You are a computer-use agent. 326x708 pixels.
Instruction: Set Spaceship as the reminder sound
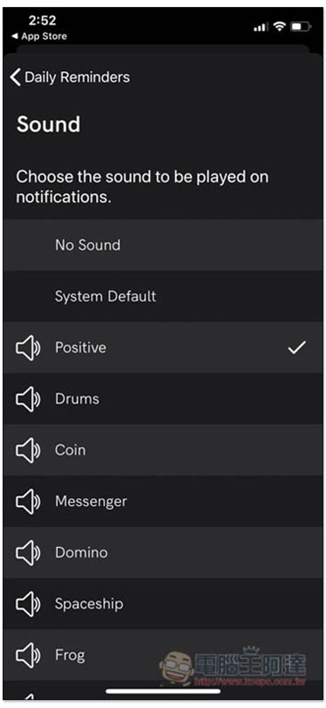pyautogui.click(x=163, y=604)
